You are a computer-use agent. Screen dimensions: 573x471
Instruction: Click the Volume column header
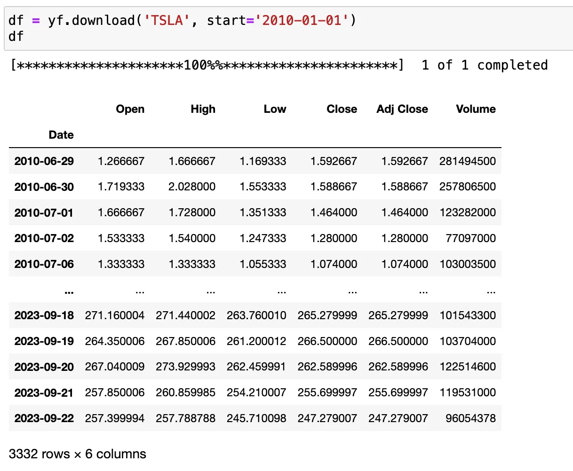(476, 109)
